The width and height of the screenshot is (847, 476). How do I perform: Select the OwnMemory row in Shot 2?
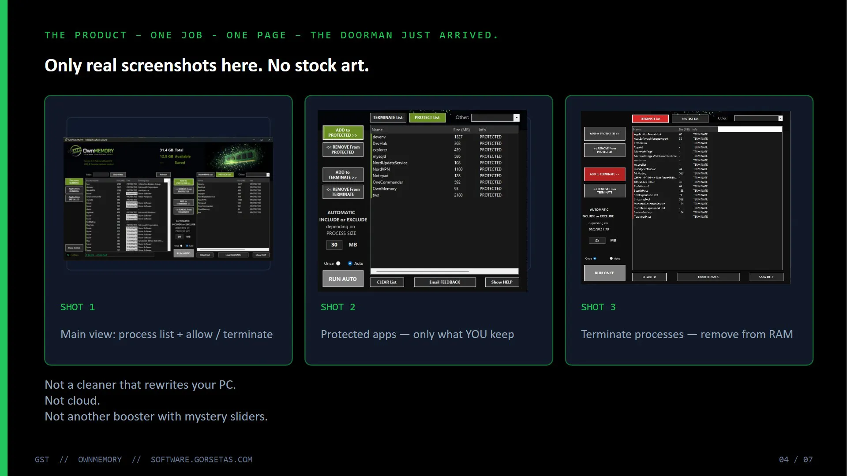point(445,189)
